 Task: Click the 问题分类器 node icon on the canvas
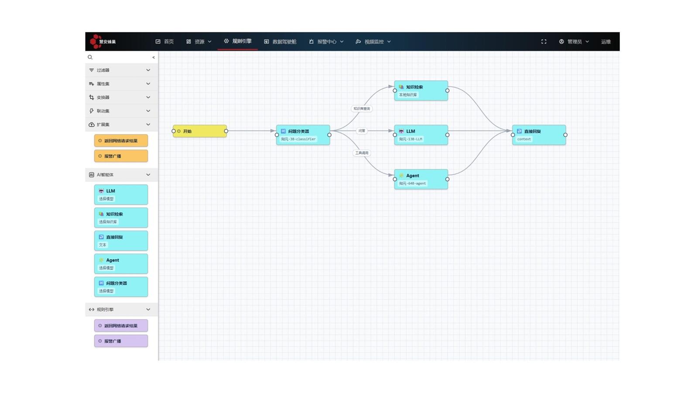pos(283,131)
